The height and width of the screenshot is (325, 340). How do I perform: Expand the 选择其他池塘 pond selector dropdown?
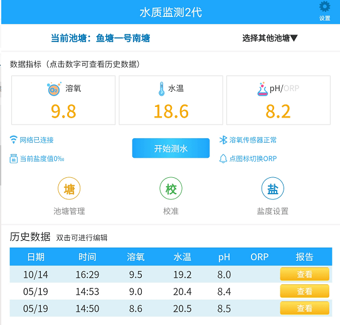pos(270,38)
